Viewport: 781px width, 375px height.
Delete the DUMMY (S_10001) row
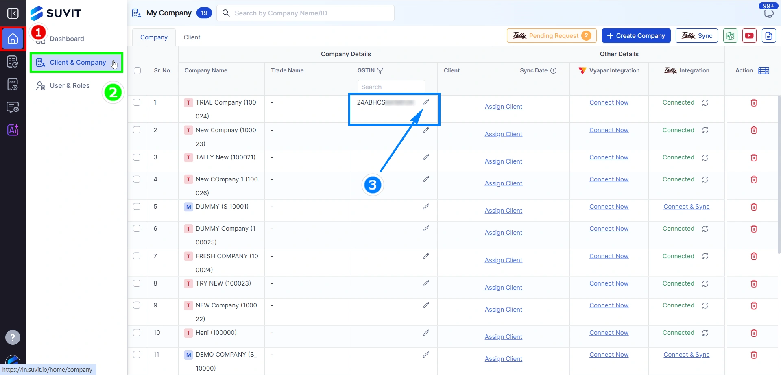[x=754, y=207]
